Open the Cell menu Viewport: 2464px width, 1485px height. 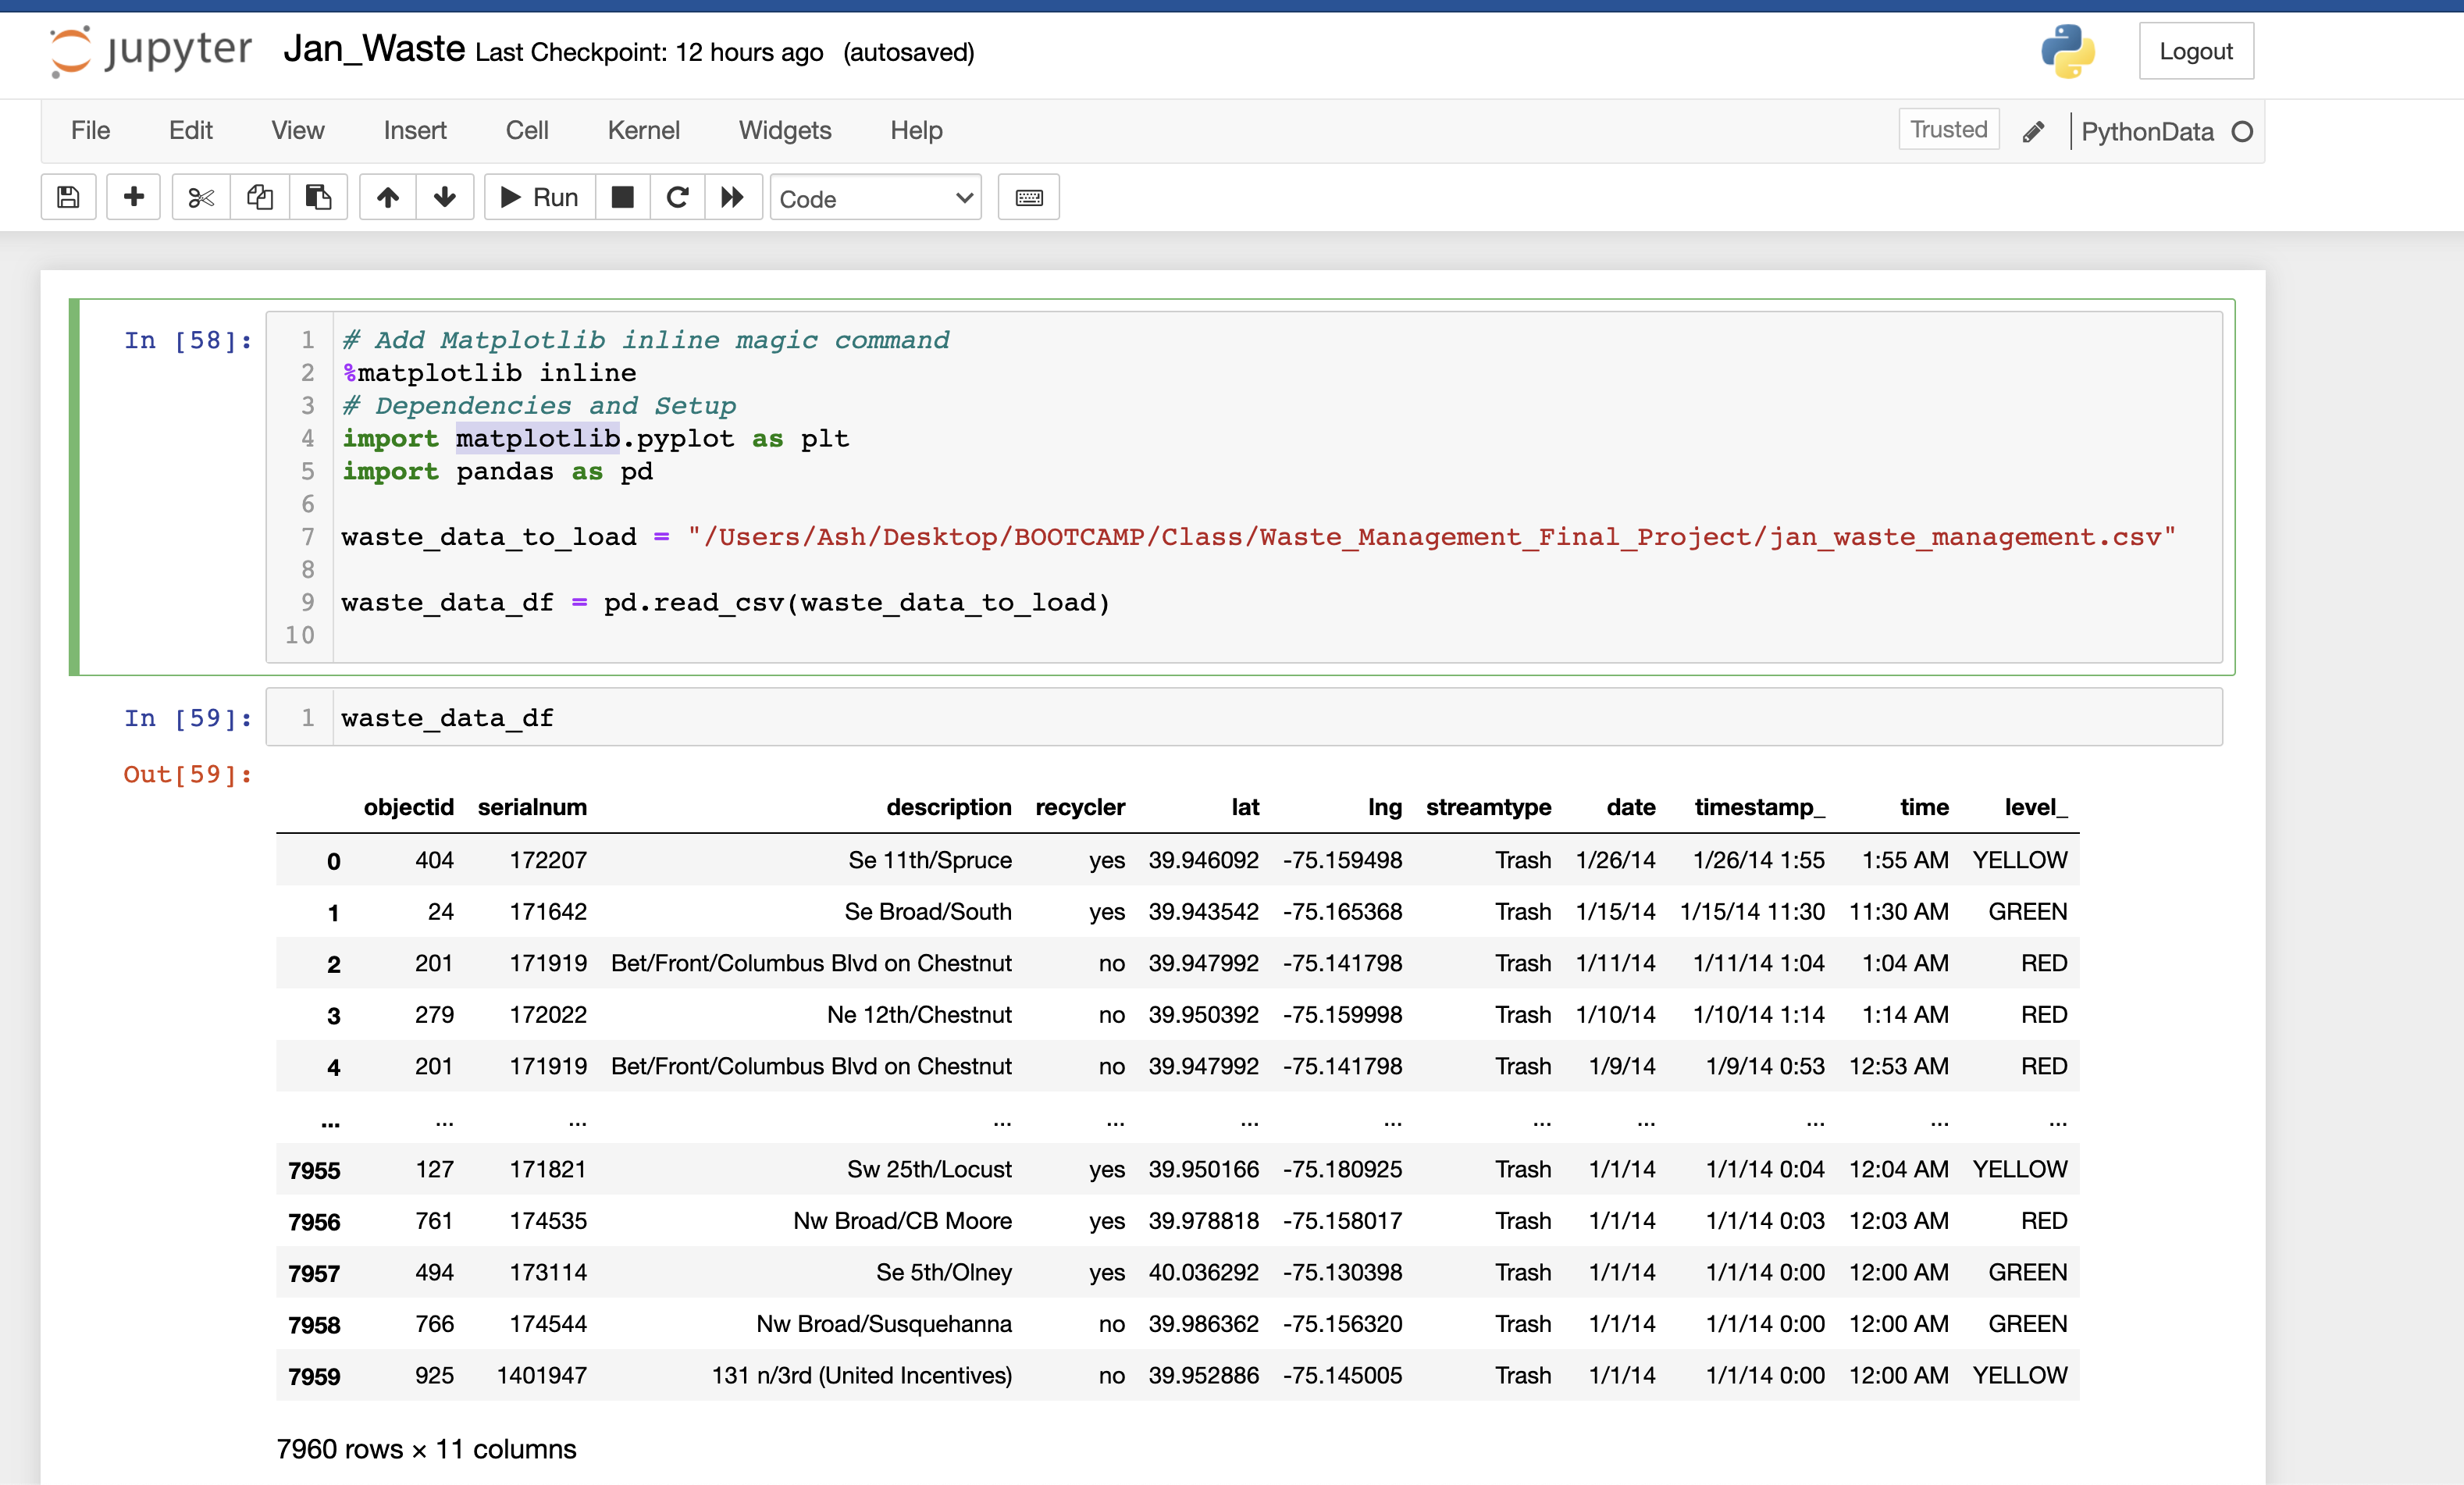[526, 131]
